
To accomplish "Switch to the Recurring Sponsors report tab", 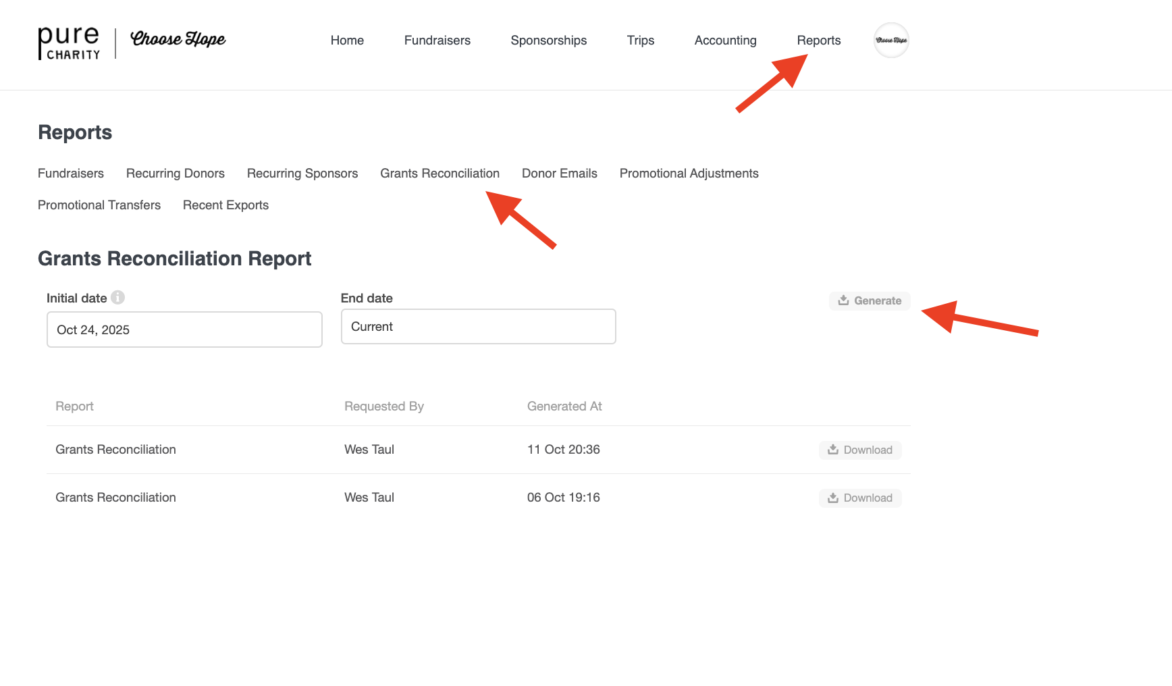I will [302, 174].
